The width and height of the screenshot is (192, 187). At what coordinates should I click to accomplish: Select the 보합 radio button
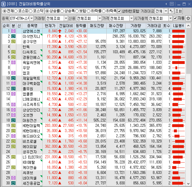[77, 11]
